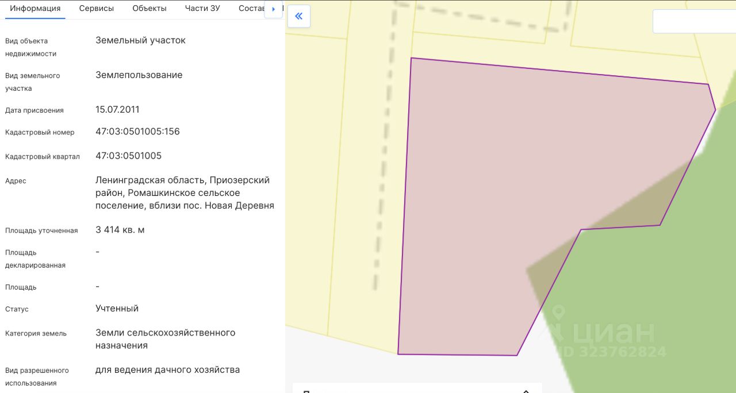Select the refined area value 3 414 кв. м

click(120, 230)
